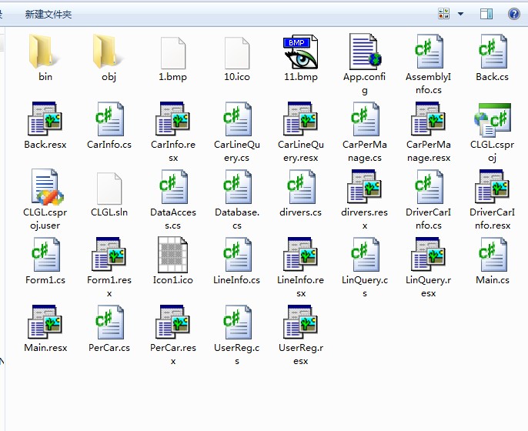Select the 1.bmp blank file icon

[x=173, y=52]
